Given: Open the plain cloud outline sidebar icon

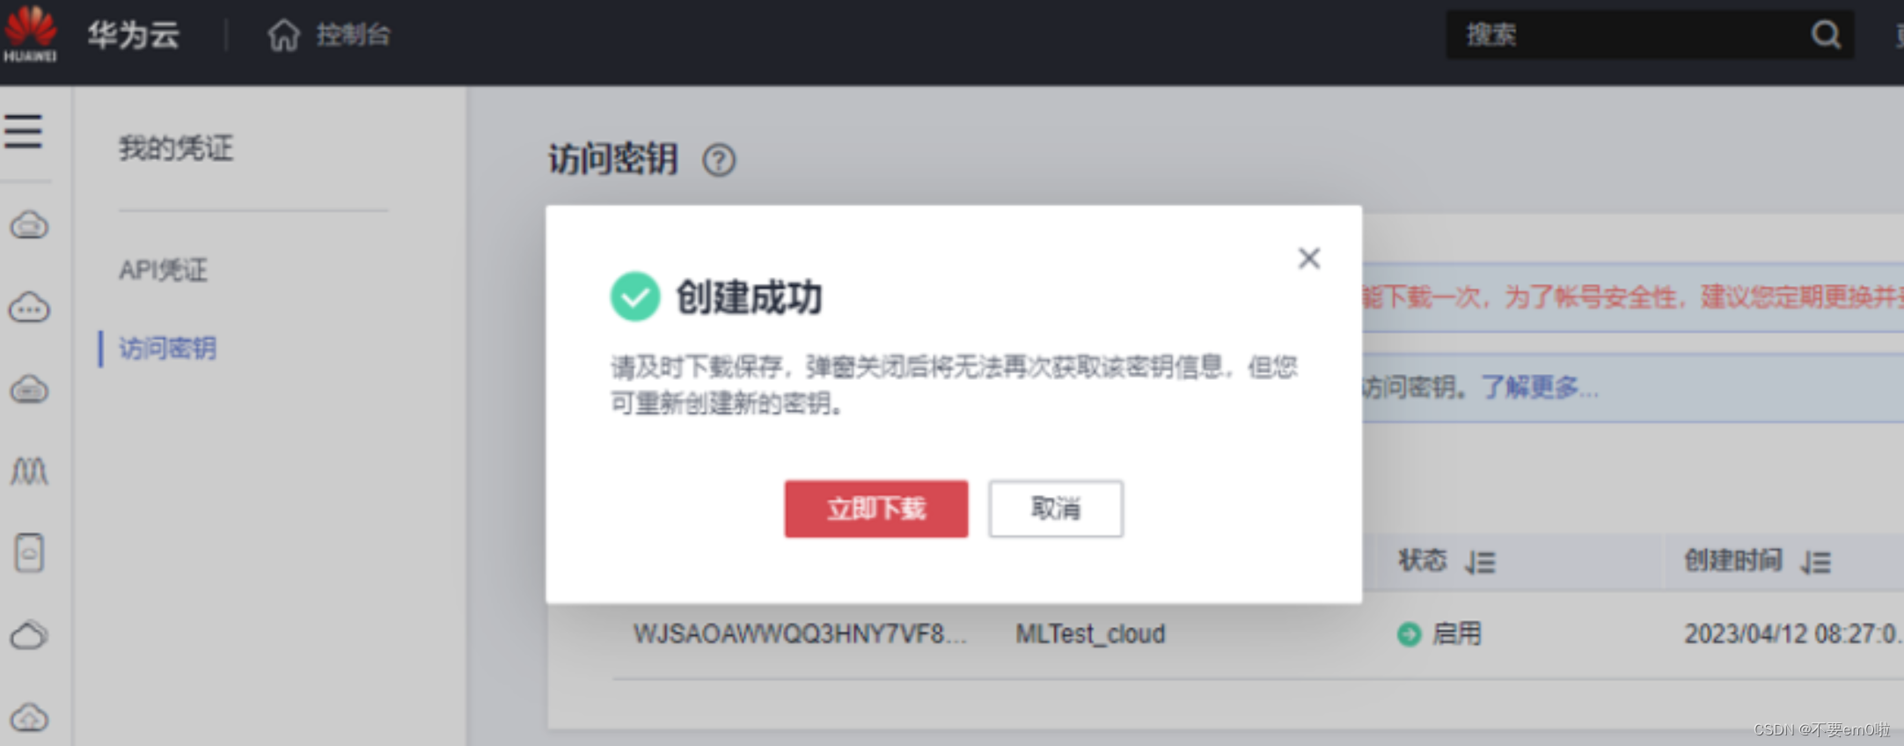Looking at the screenshot, I should click(29, 635).
